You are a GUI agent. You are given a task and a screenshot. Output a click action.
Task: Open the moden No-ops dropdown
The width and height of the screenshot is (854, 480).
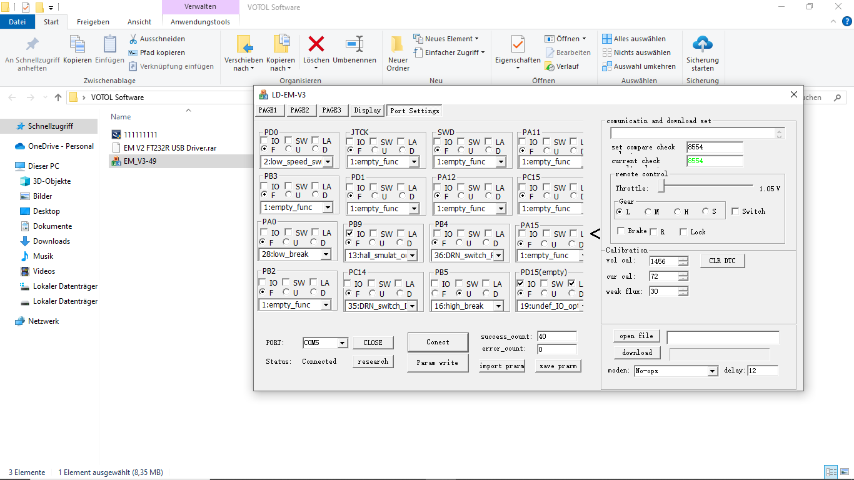[712, 371]
